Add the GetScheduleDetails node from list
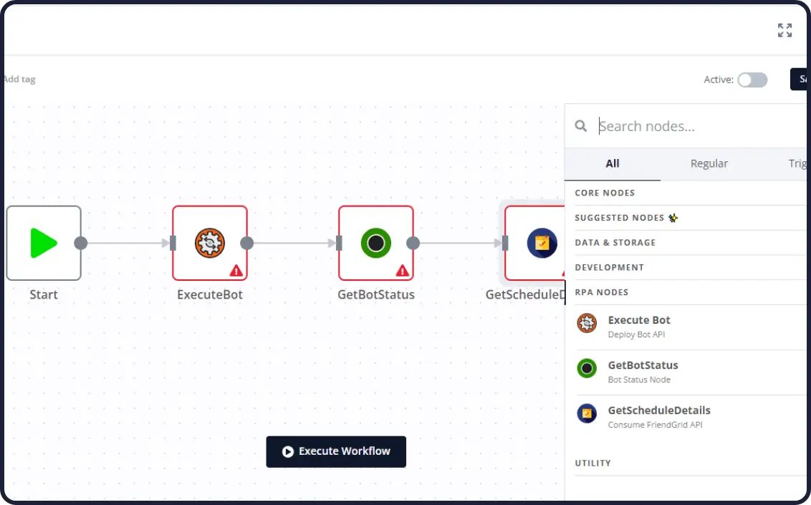The image size is (811, 505). click(690, 417)
